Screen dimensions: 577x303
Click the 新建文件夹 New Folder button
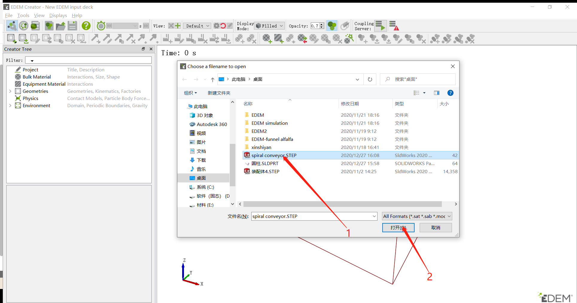point(219,93)
